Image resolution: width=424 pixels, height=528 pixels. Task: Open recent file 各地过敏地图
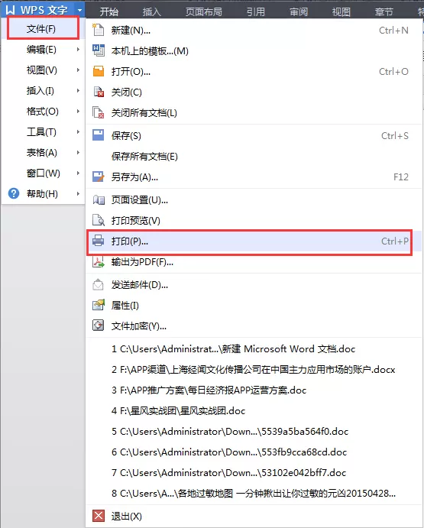(x=254, y=494)
